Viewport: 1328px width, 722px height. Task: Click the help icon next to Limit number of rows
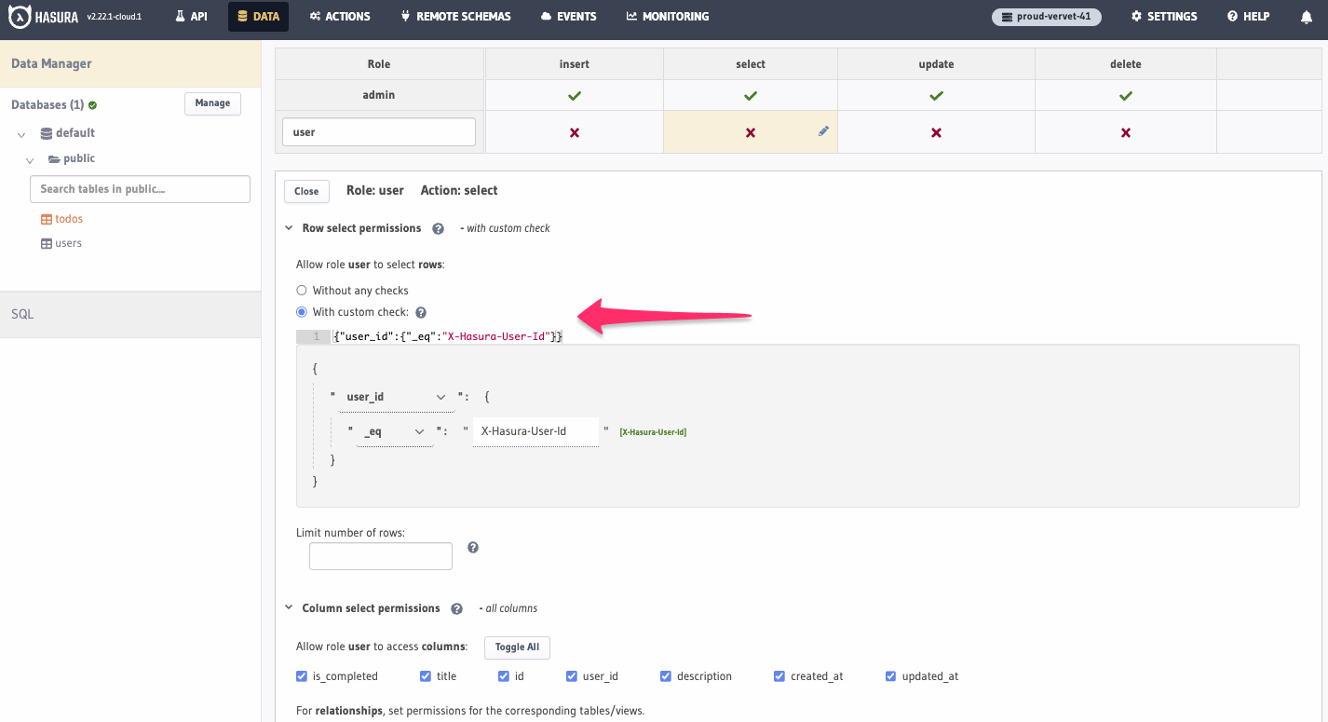pos(473,548)
